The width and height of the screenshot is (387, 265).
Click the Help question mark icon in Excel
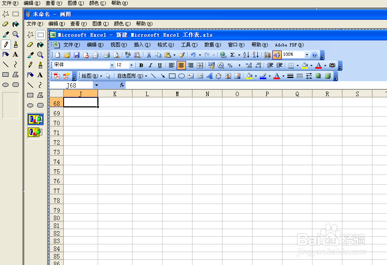click(314, 55)
